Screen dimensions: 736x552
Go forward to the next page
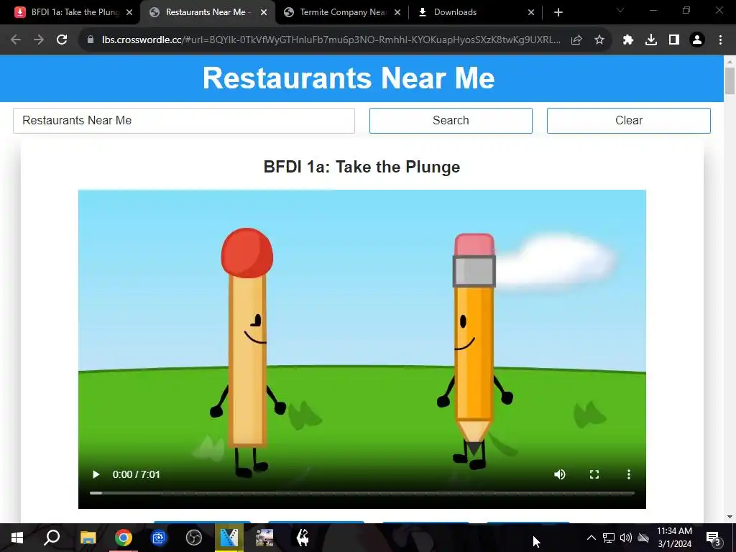(39, 40)
